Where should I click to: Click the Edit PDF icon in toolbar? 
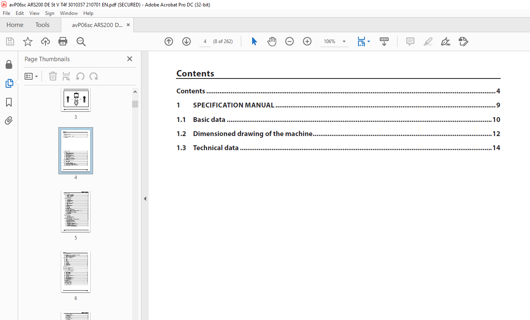(x=463, y=41)
